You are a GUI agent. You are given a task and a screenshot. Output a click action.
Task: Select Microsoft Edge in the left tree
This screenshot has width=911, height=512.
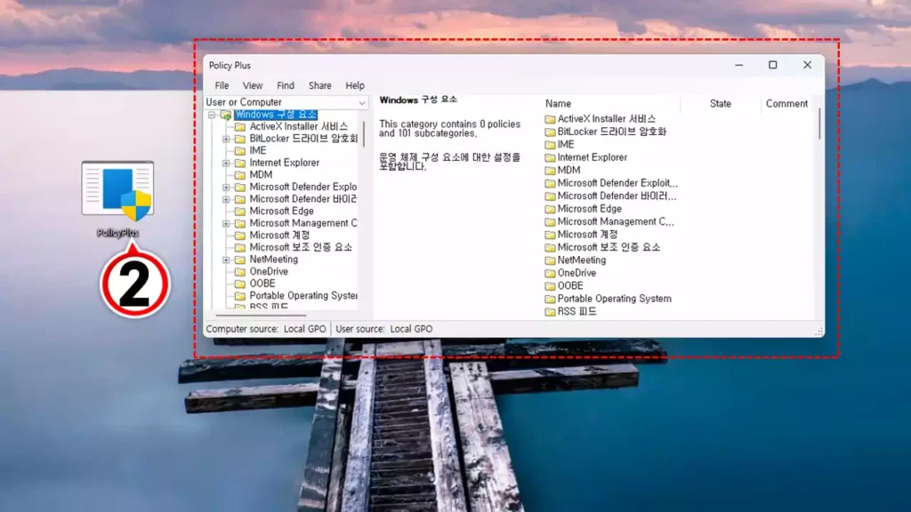click(x=282, y=212)
